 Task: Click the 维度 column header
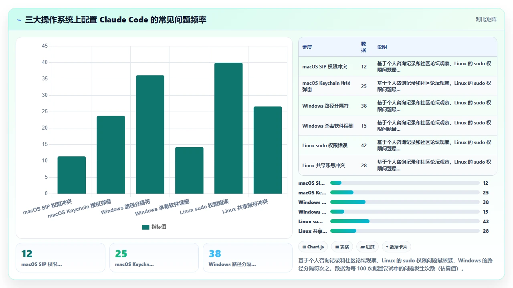[307, 47]
